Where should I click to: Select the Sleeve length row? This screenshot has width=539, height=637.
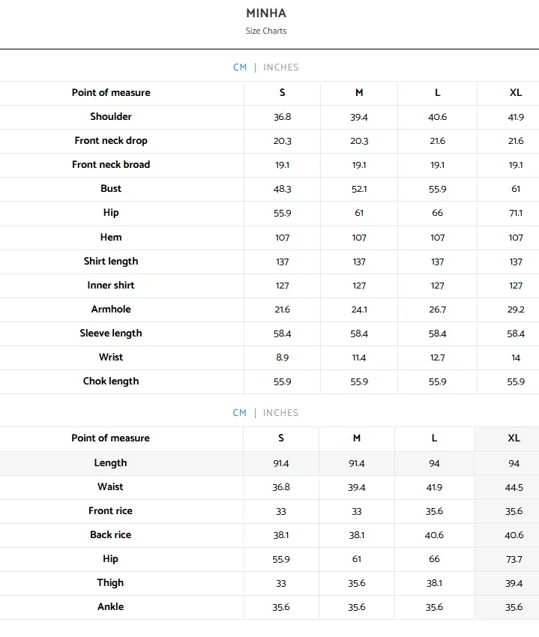[111, 333]
